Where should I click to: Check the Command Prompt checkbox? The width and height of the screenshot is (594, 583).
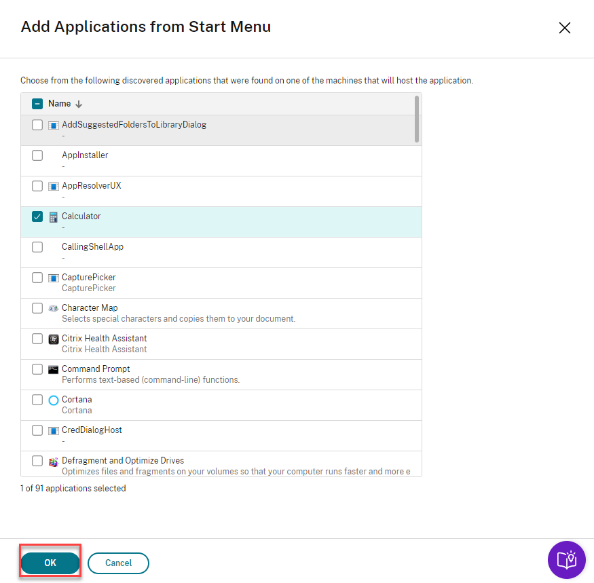point(37,369)
